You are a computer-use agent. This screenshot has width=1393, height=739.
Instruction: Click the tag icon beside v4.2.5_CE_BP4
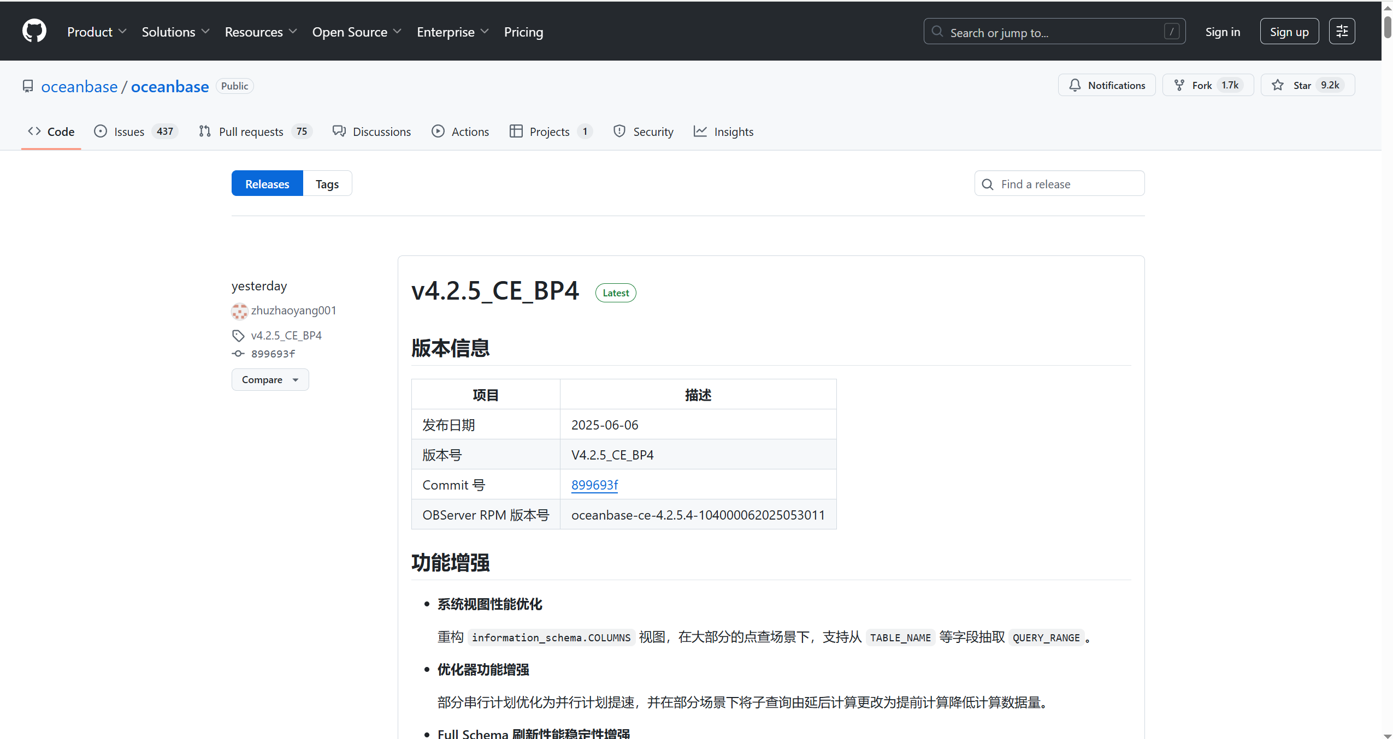(238, 335)
